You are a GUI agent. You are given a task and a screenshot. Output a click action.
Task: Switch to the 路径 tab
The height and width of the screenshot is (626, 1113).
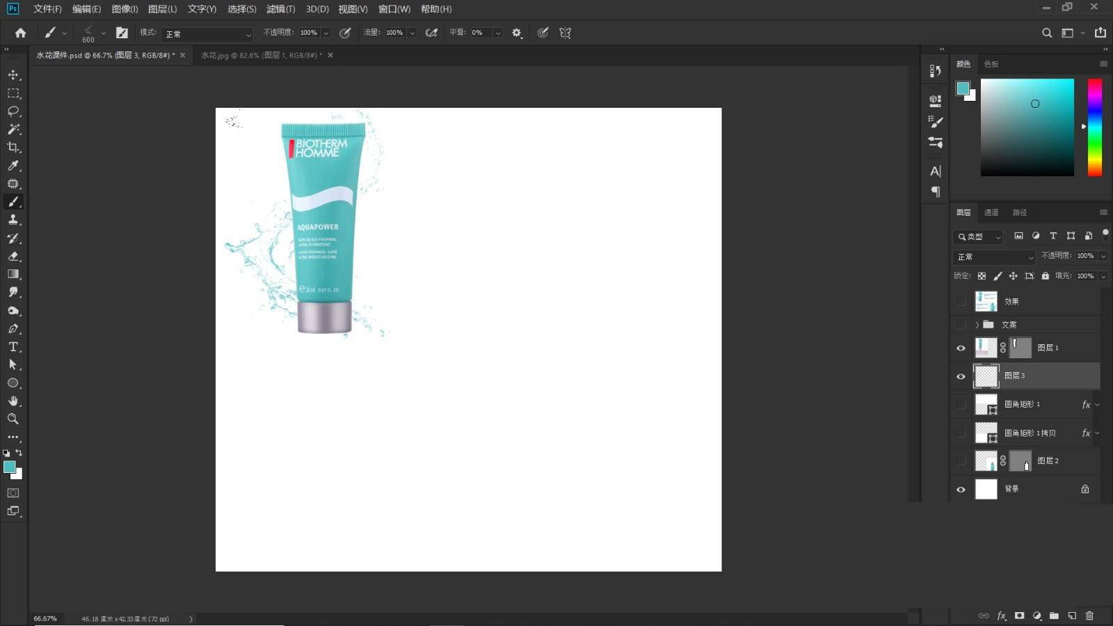coord(1020,212)
